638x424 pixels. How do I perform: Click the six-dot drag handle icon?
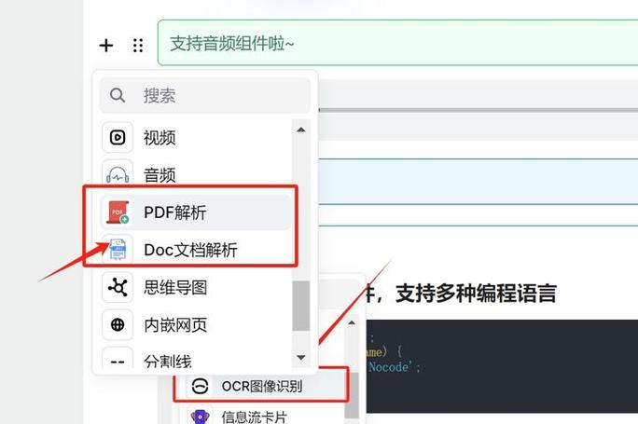tap(138, 45)
